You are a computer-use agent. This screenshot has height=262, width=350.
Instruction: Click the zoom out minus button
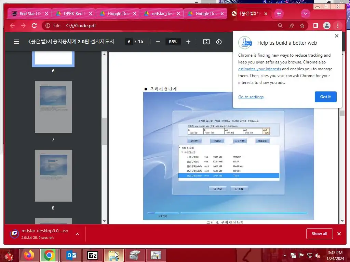[x=158, y=42]
